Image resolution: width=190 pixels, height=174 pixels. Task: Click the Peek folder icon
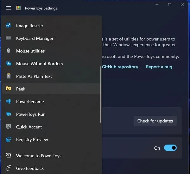click(x=9, y=89)
